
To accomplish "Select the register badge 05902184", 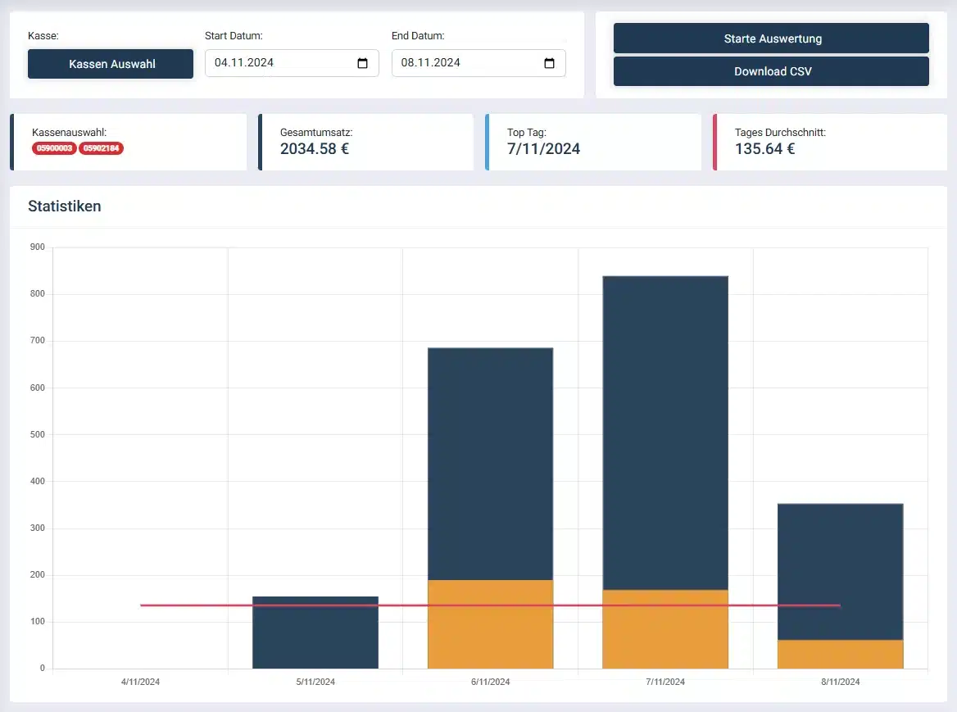I will pyautogui.click(x=102, y=148).
